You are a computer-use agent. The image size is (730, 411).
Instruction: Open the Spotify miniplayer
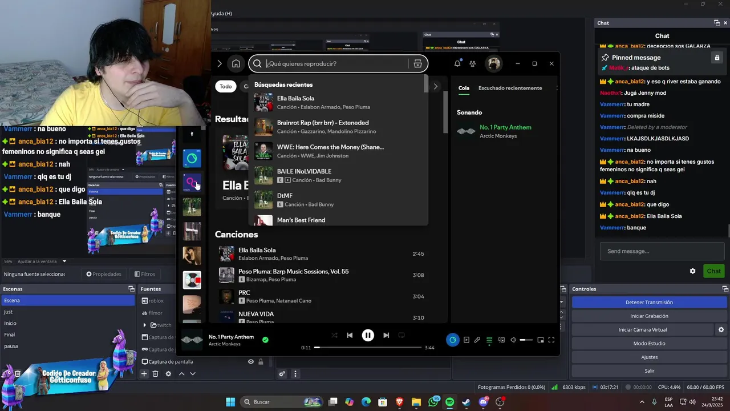point(540,340)
